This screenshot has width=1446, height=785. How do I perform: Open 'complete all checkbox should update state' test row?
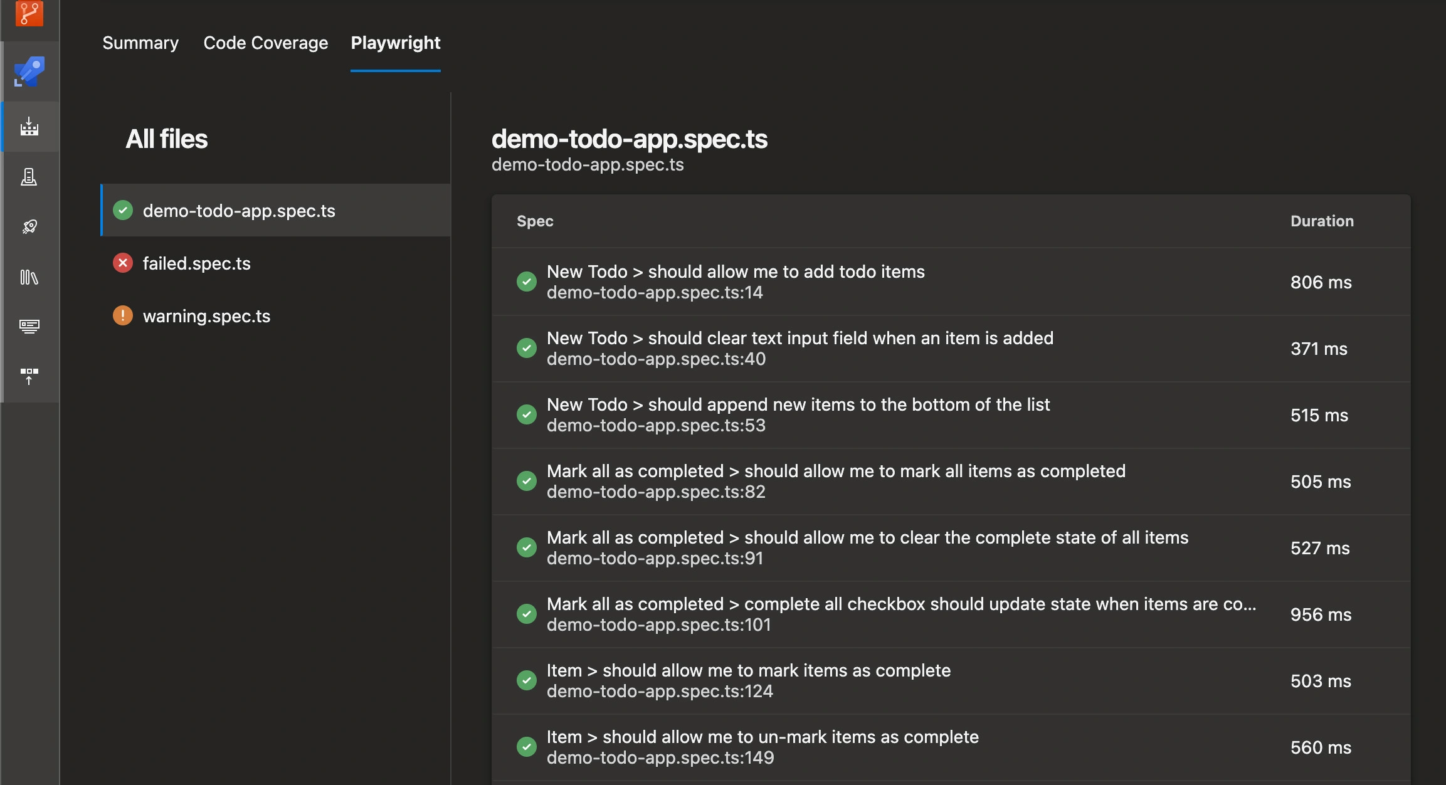[951, 614]
